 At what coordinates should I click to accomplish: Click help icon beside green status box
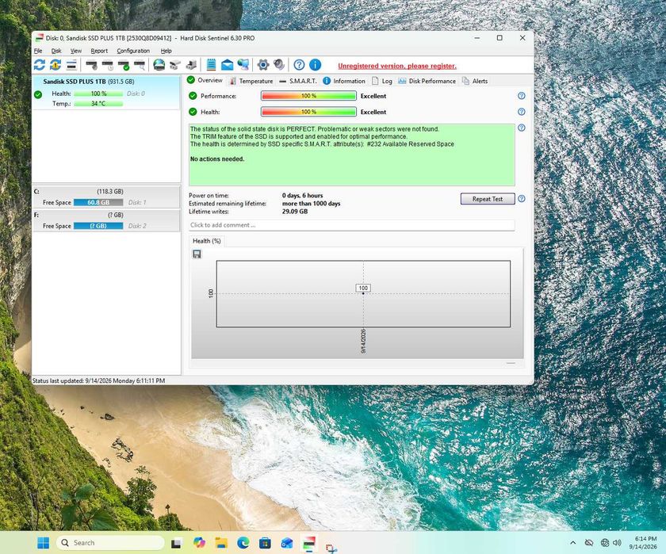coord(522,128)
